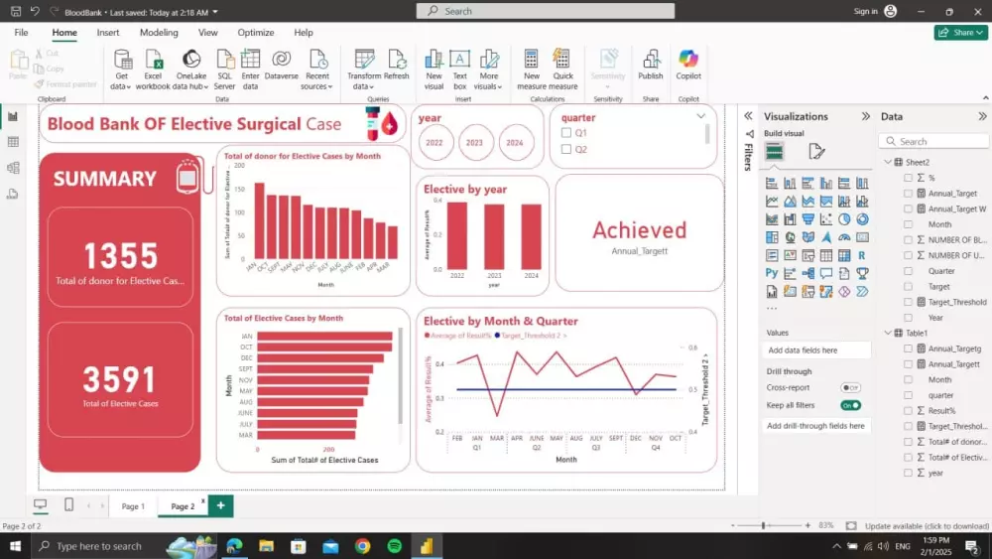Adjust the zoom slider handle
Image resolution: width=992 pixels, height=559 pixels.
pyautogui.click(x=764, y=525)
